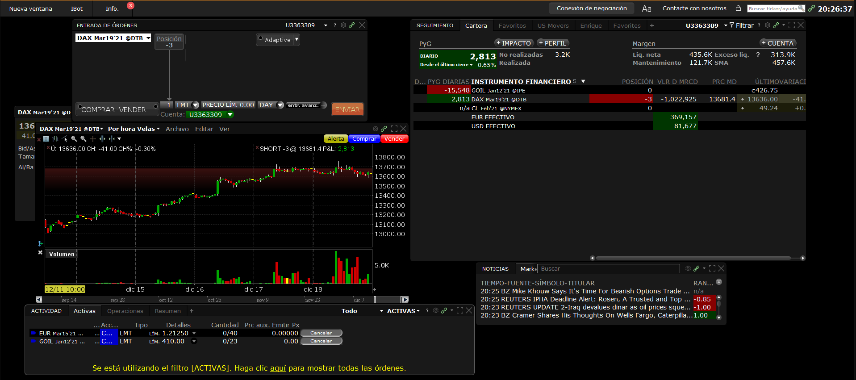Expand the chart toolbar overflow arrow
This screenshot has height=380, width=856.
pos(119,139)
